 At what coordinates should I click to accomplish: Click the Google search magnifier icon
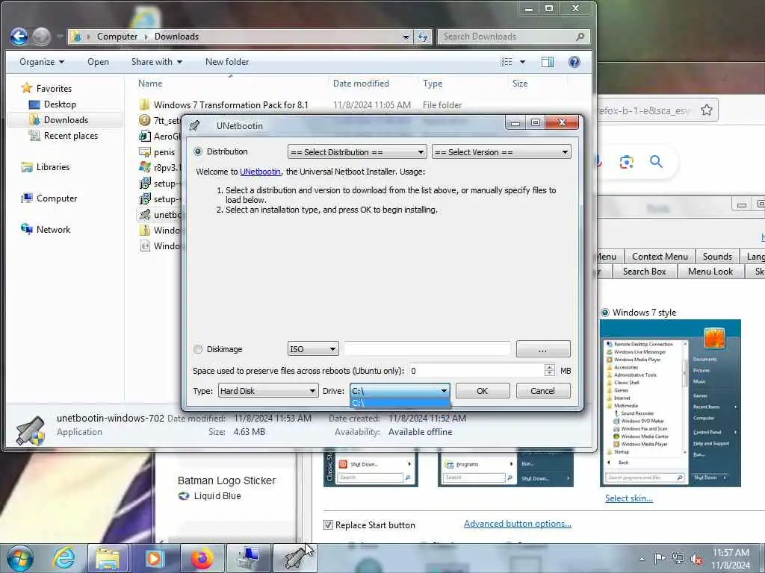656,161
